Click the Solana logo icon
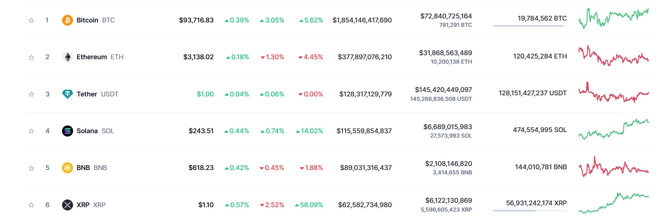 67,131
